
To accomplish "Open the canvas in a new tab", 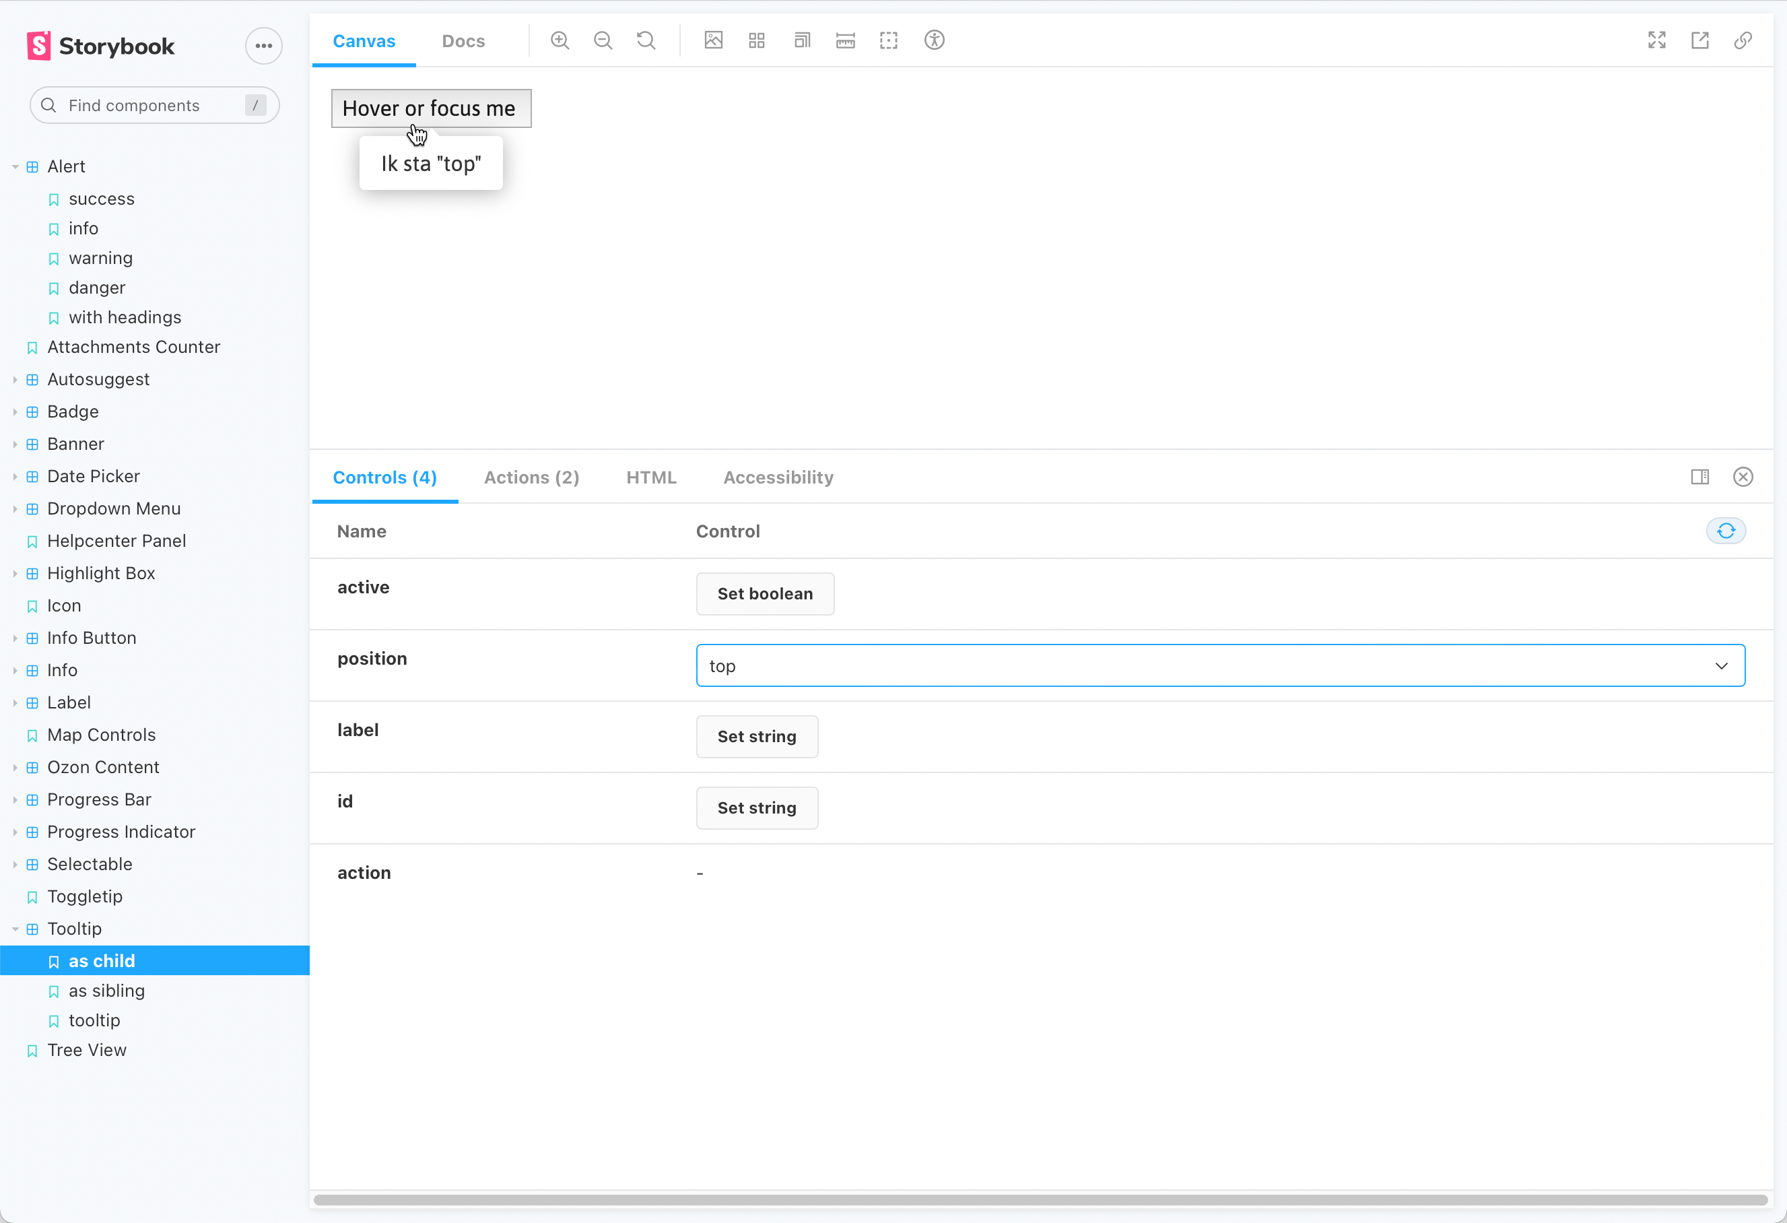I will pyautogui.click(x=1700, y=40).
